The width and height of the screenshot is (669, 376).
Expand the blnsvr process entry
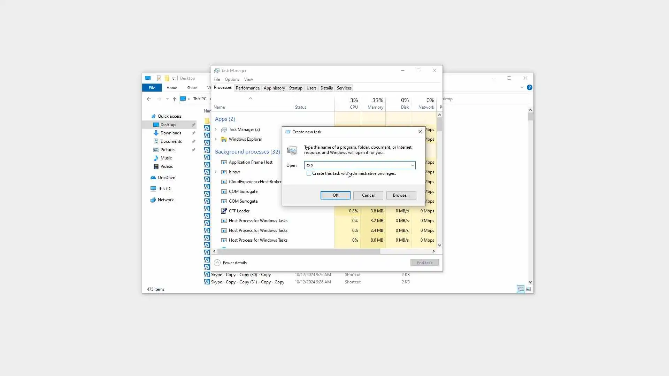pos(216,172)
